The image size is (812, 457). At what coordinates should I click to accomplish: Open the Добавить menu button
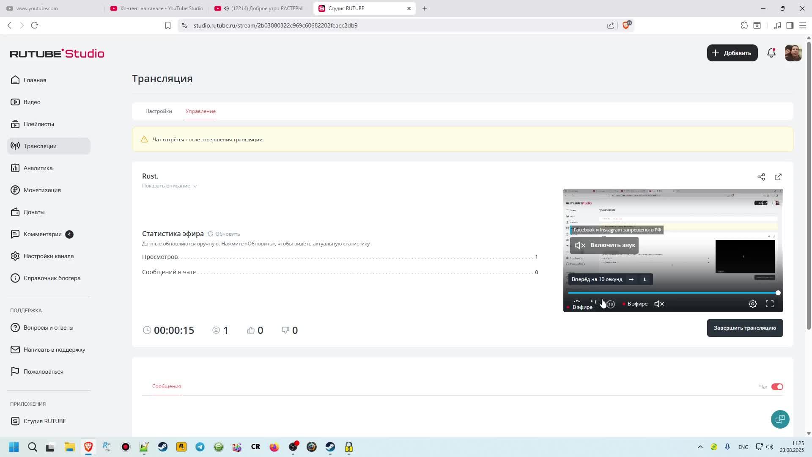[x=732, y=53]
